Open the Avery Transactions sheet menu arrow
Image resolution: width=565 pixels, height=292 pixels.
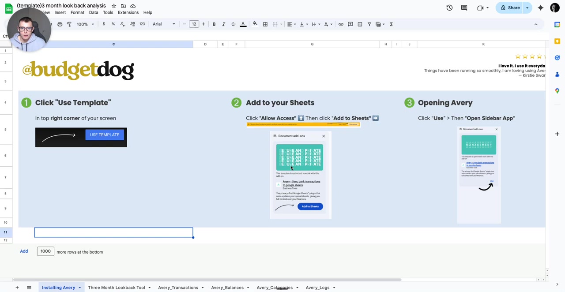(x=202, y=287)
